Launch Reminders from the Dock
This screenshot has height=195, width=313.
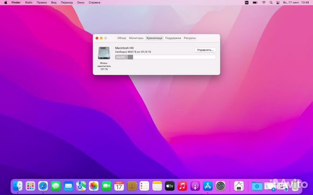point(144,186)
